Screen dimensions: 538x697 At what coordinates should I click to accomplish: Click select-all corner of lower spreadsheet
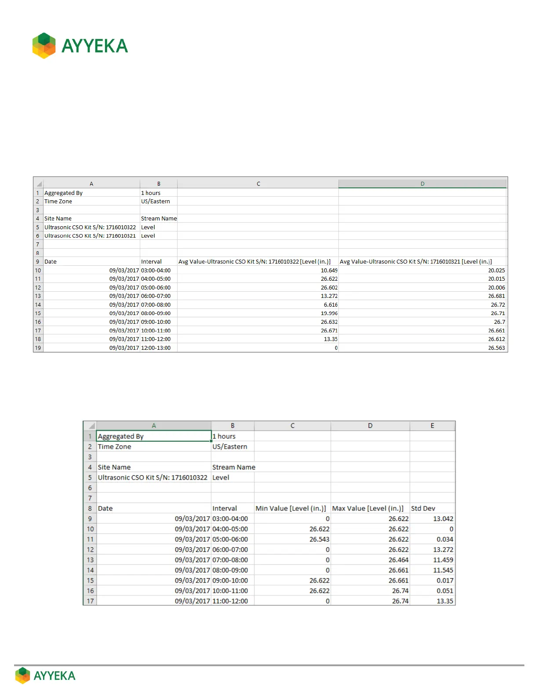click(x=90, y=426)
